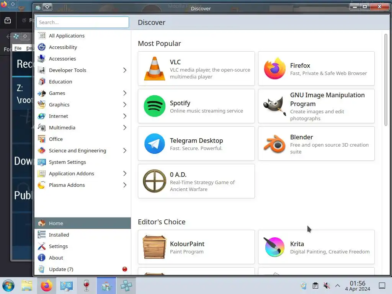Expand the Application Addons arrow
Image resolution: width=392 pixels, height=294 pixels.
click(x=125, y=174)
